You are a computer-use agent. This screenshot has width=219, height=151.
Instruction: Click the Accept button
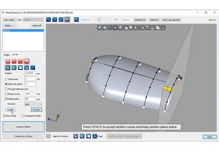[10, 109]
